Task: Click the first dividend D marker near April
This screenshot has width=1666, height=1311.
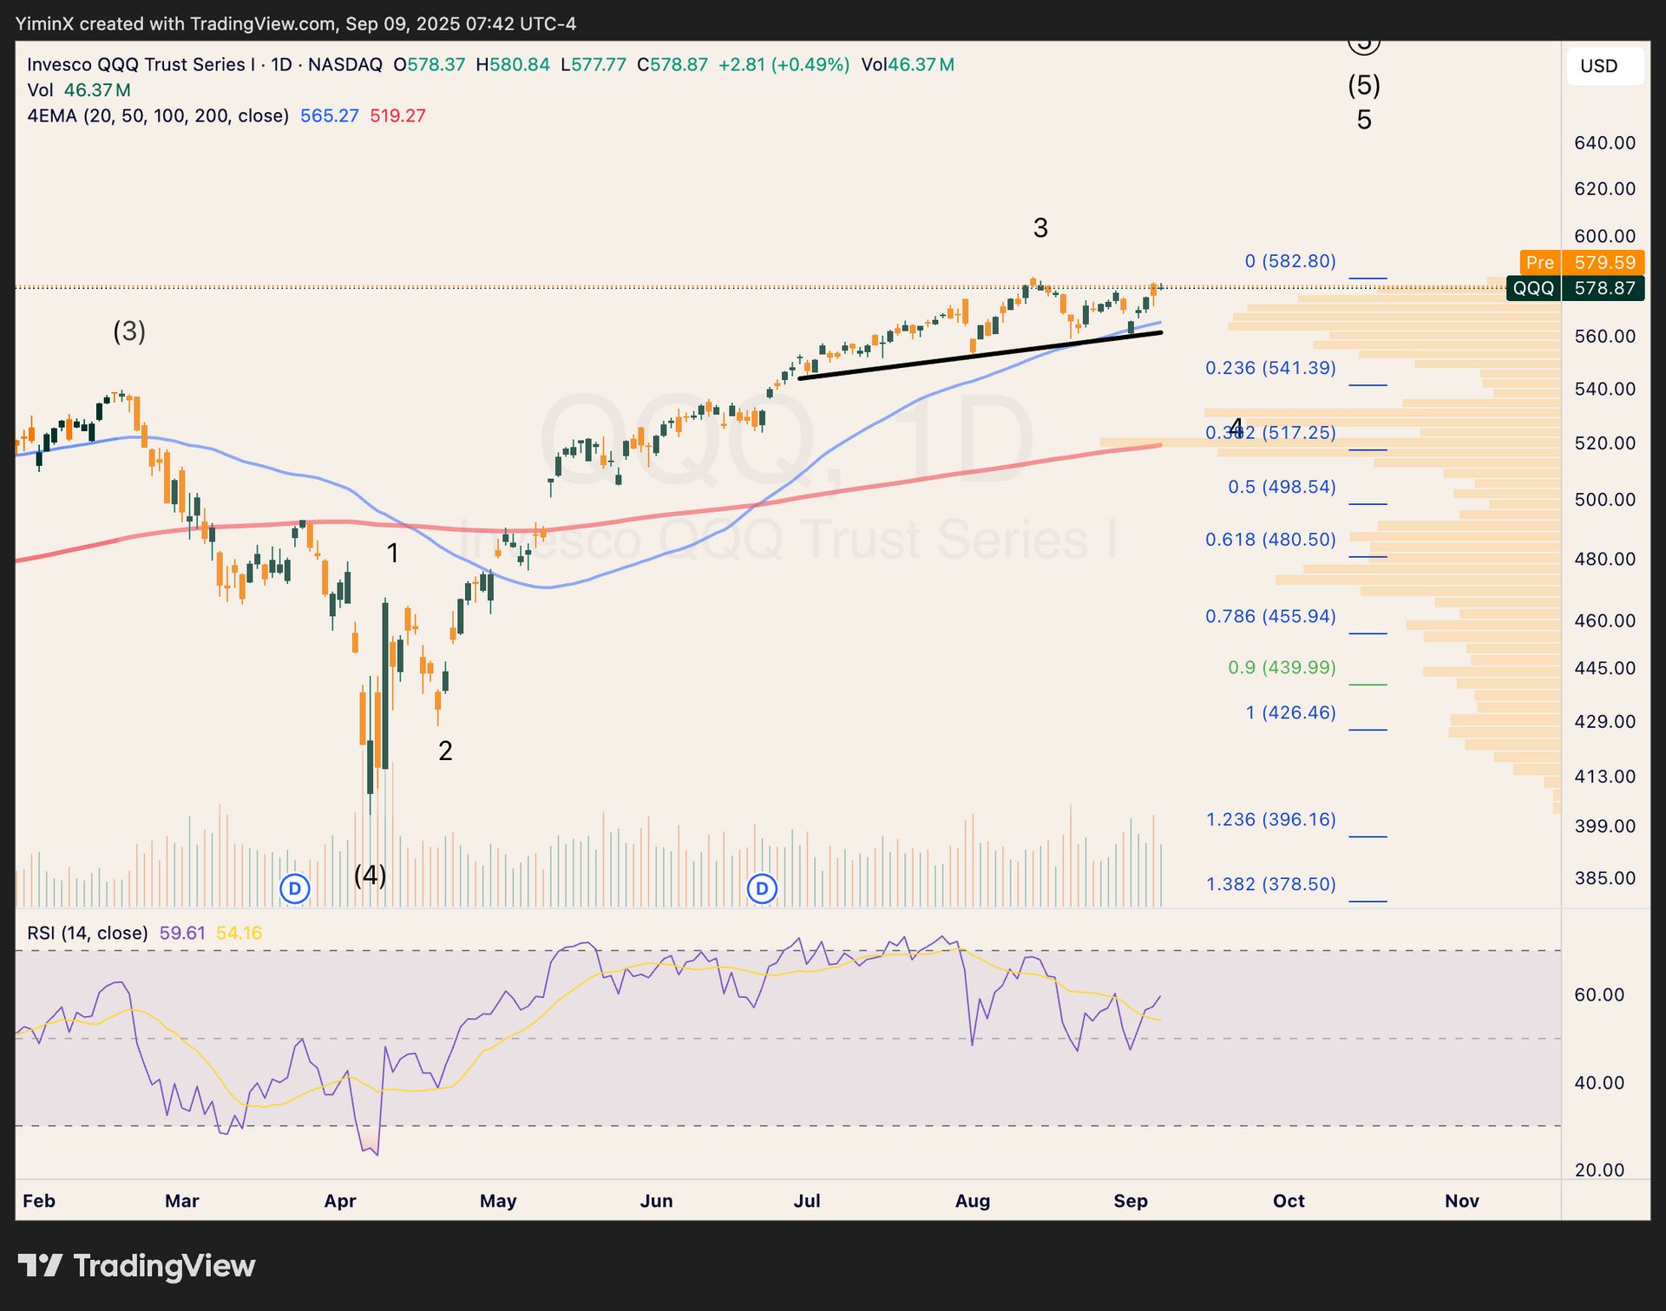Action: 295,888
